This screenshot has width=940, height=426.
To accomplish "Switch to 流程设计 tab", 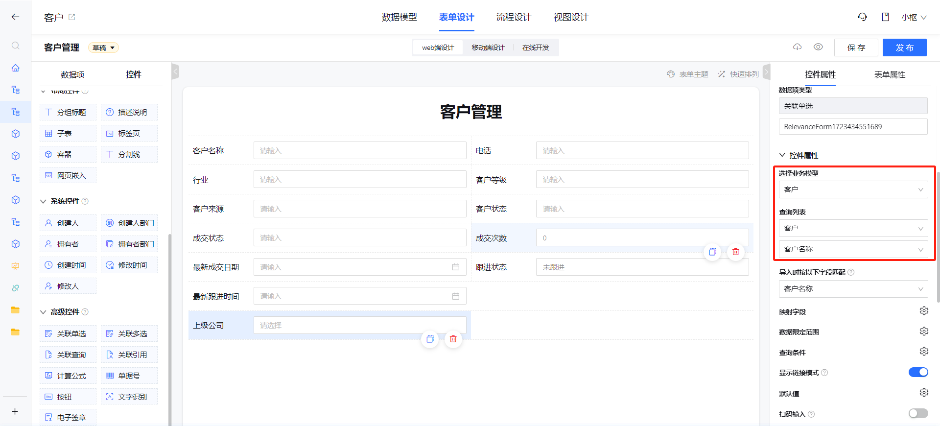I will pos(514,17).
